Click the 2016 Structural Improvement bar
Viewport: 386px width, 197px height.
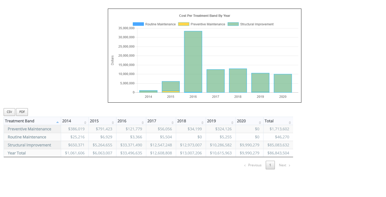193,61
